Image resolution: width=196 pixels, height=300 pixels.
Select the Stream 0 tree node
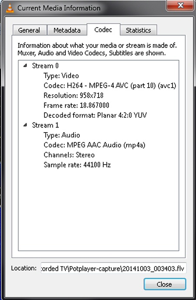pyautogui.click(x=45, y=65)
